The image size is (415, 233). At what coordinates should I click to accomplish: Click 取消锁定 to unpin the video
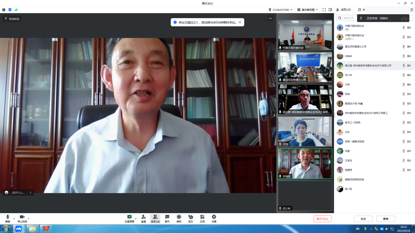[12, 19]
